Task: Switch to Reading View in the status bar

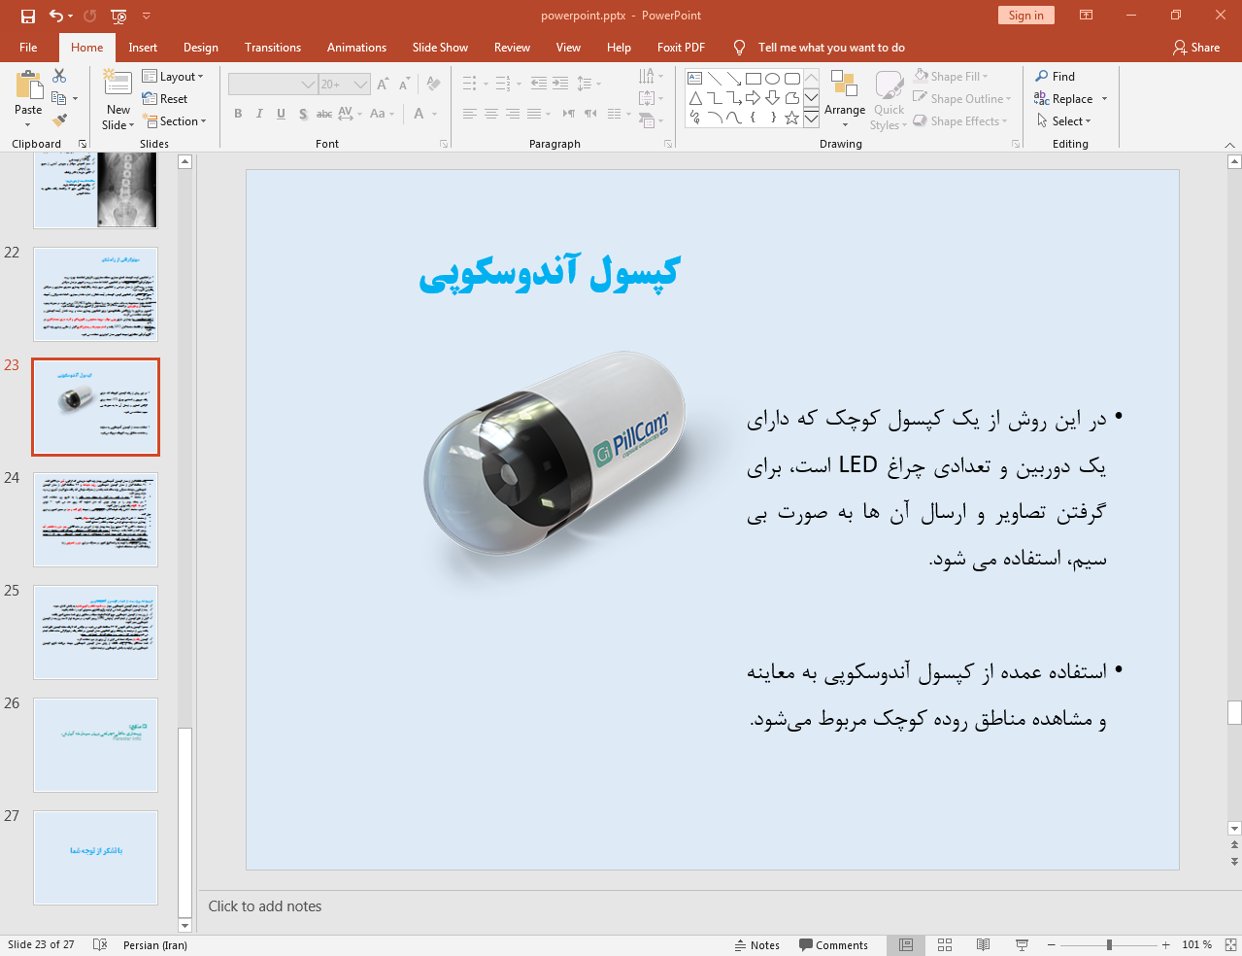Action: coord(983,945)
